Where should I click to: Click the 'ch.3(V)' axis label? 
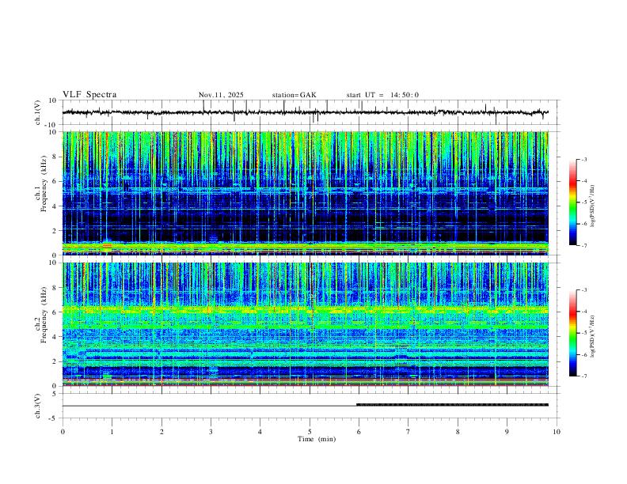pyautogui.click(x=38, y=406)
